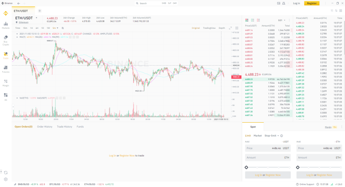Collapse the MA indicator row
The width and height of the screenshot is (345, 187).
pos(17,37)
